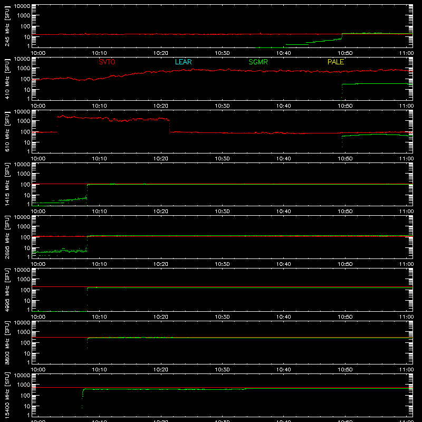
Task: Click 10:10 under the 2695 MHz panel
Action: (x=100, y=264)
